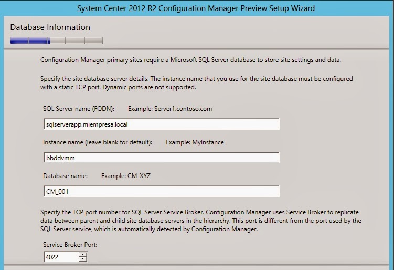This screenshot has height=270, width=394.
Task: Click the "Service Broker Port:" label
Action: [x=69, y=245]
